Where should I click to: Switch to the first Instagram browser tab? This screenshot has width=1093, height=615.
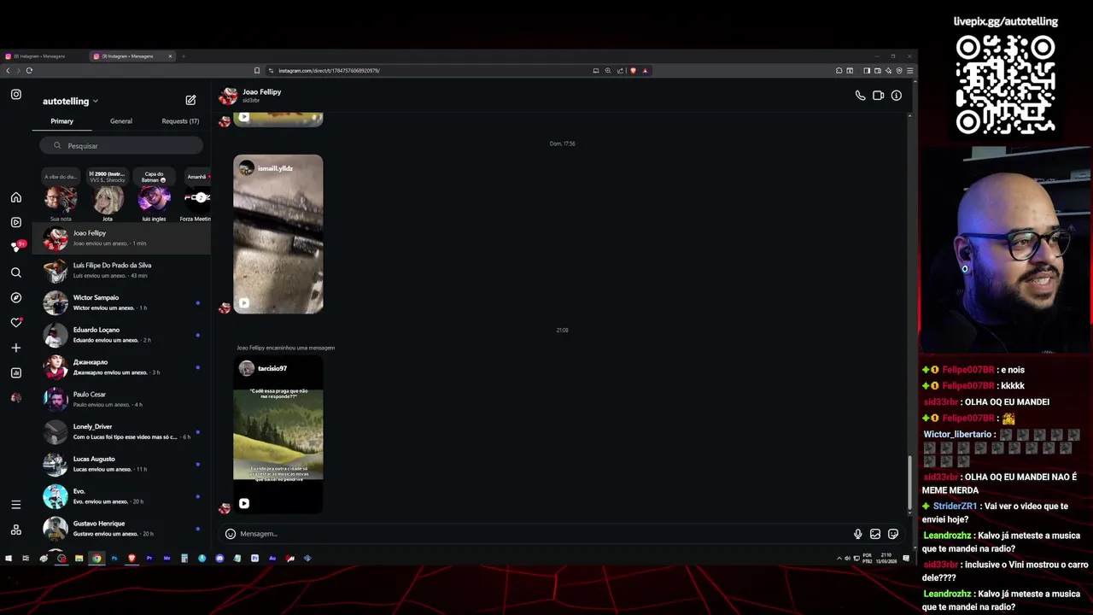43,56
